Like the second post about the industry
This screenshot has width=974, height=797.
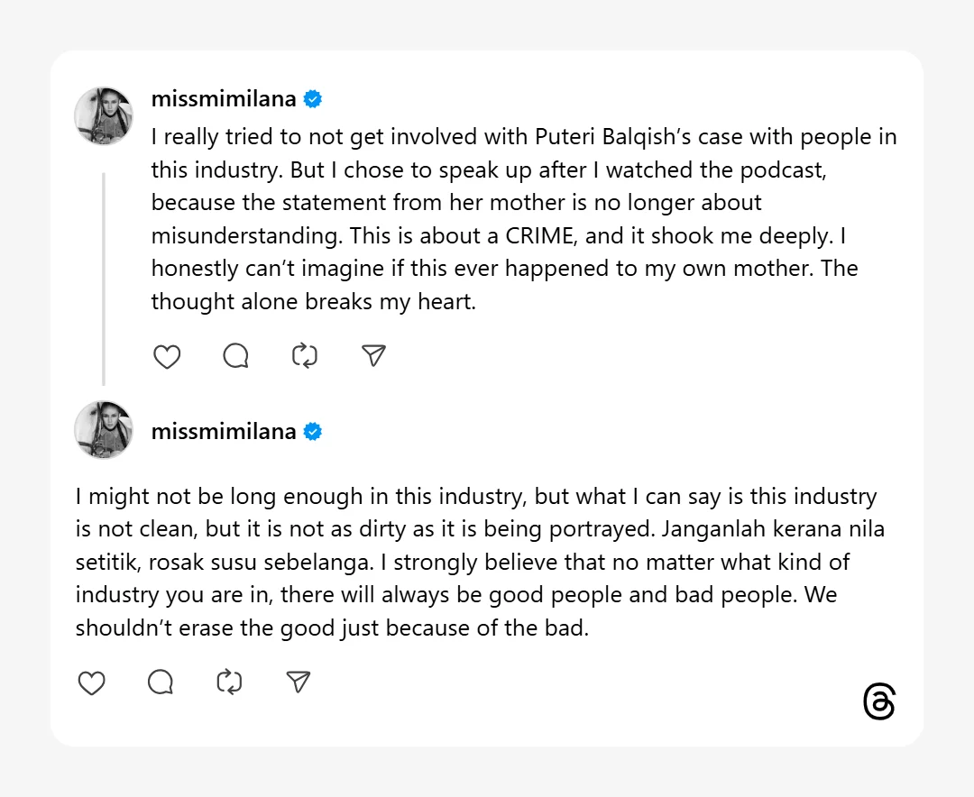[x=92, y=683]
